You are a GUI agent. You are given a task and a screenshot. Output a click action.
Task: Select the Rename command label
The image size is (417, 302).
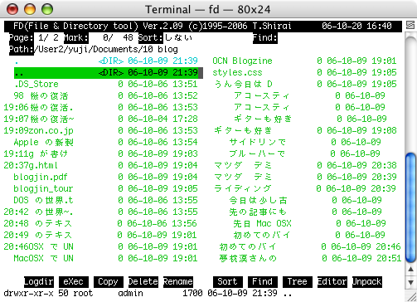178,282
